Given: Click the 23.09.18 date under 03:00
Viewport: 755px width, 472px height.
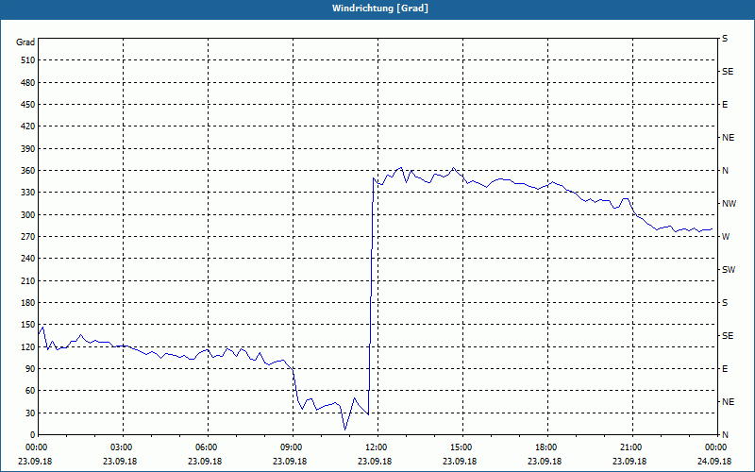Looking at the screenshot, I should pyautogui.click(x=120, y=462).
